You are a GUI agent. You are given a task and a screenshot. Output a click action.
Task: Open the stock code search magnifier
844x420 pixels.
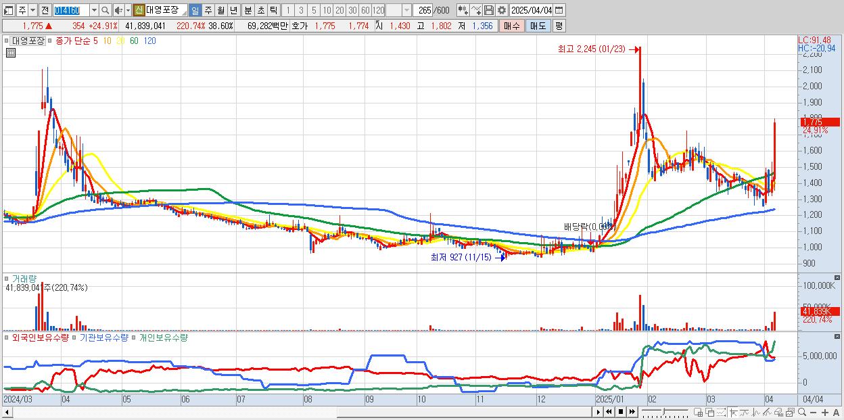click(x=105, y=11)
